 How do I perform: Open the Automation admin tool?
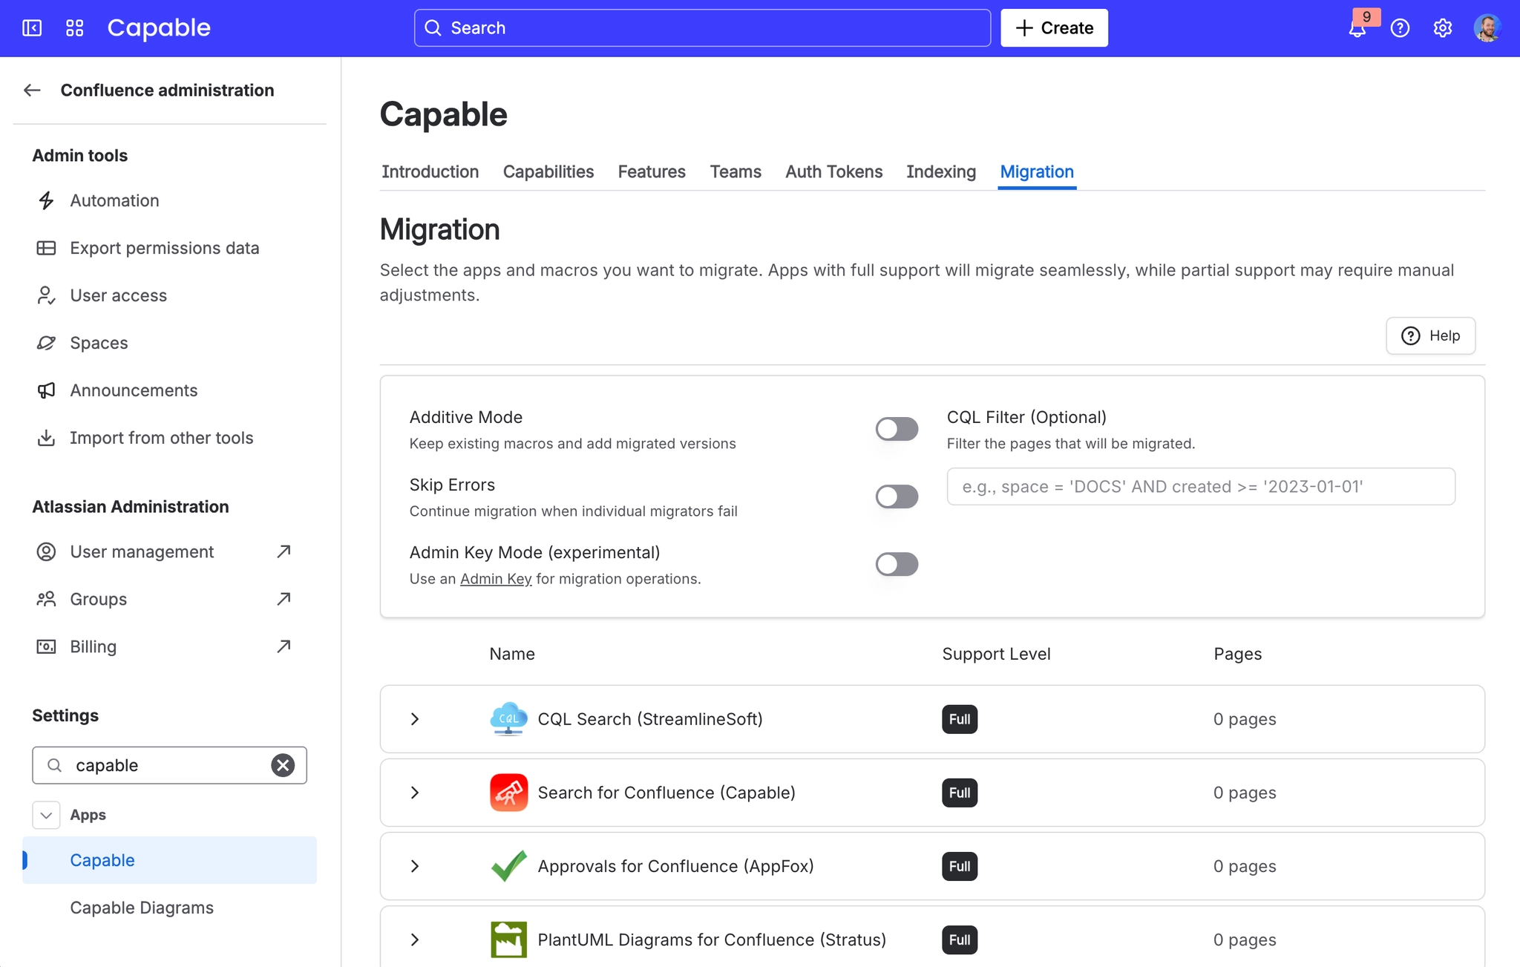(x=114, y=200)
